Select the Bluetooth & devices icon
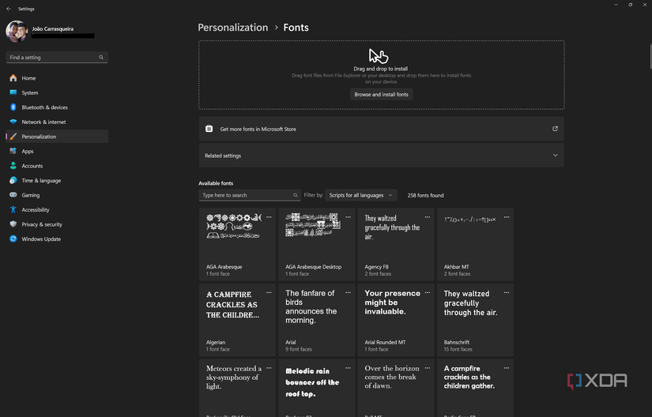 (13, 107)
